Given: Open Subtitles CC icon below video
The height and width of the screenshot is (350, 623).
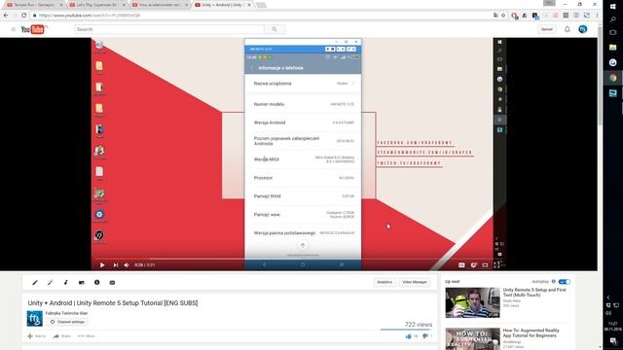Looking at the screenshot, I should [x=113, y=283].
